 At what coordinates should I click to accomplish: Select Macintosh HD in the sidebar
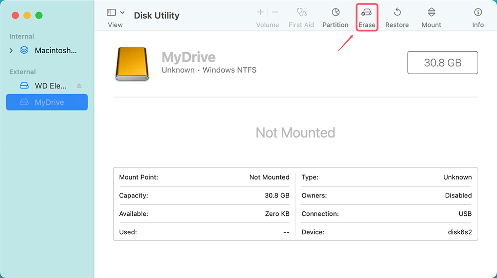(55, 51)
